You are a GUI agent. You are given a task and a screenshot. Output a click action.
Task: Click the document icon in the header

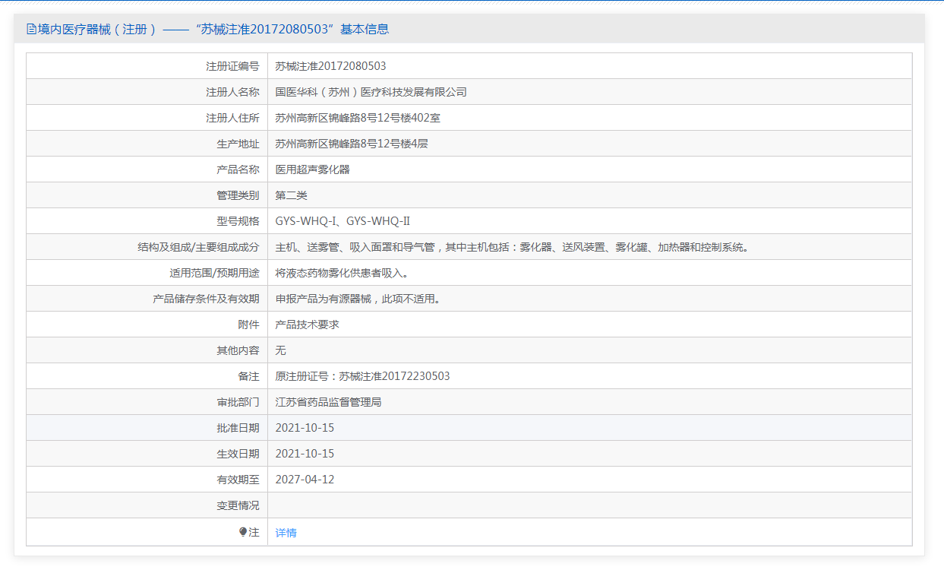click(x=31, y=30)
